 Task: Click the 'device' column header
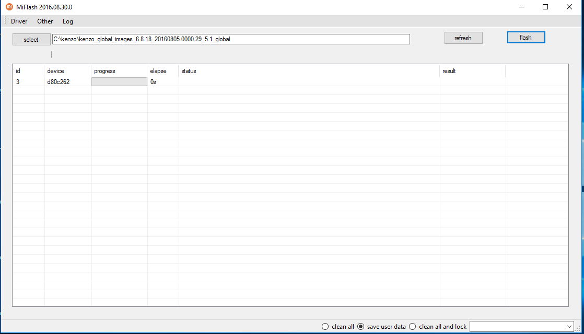(68, 71)
